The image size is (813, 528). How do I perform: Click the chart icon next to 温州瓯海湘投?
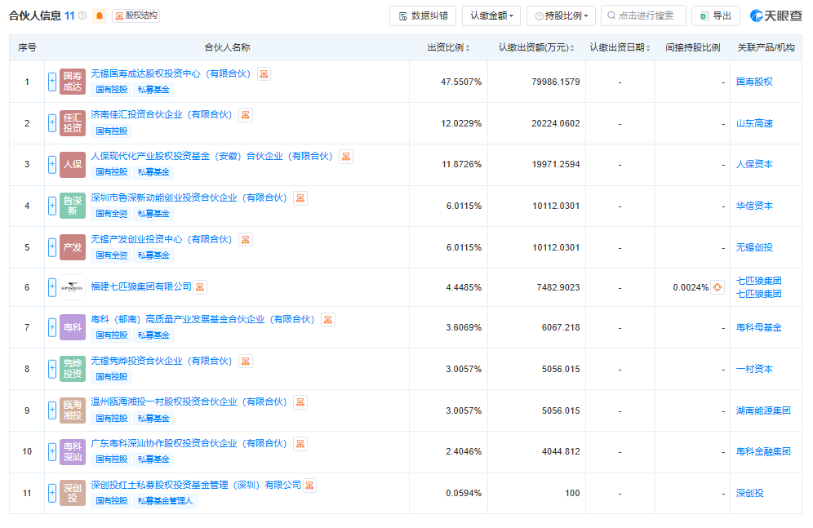tap(300, 402)
